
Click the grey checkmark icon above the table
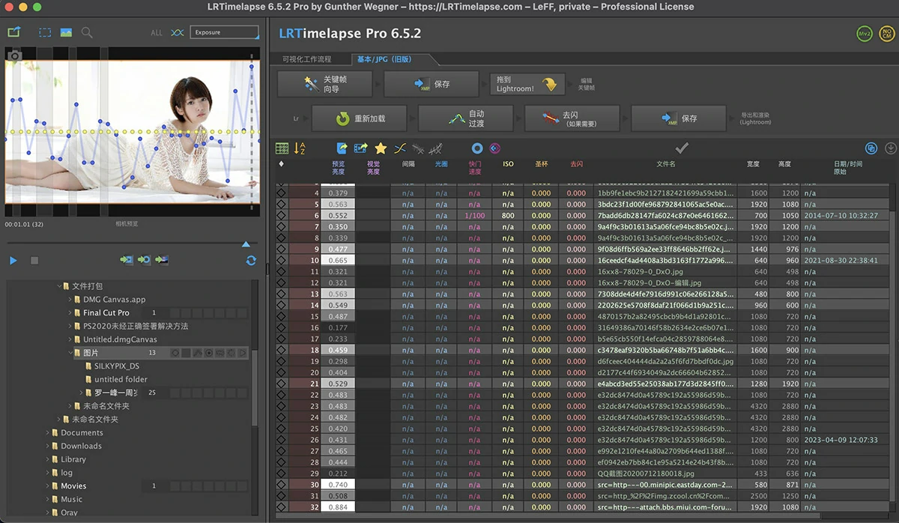(x=682, y=148)
